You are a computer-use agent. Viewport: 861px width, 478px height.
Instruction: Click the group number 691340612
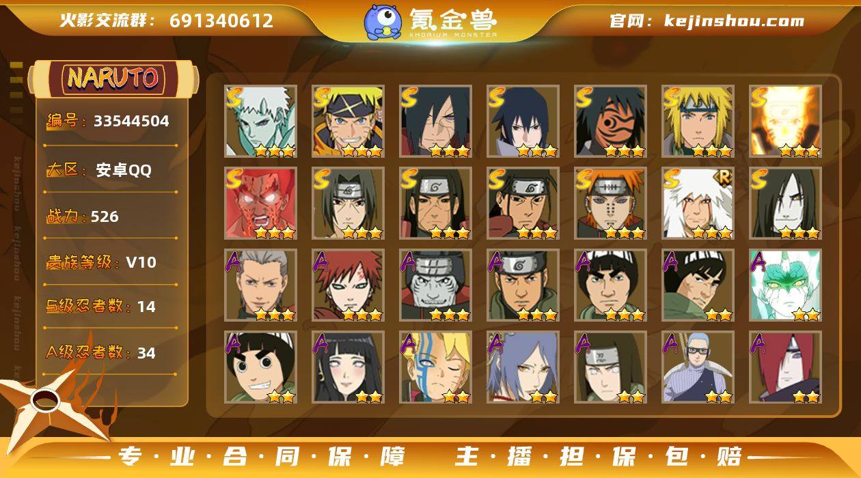click(221, 21)
